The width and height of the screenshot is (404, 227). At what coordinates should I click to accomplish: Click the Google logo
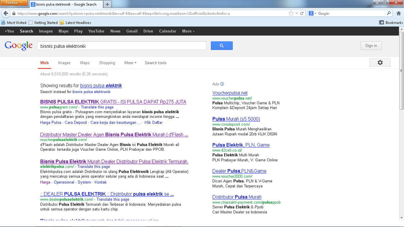coord(19,46)
